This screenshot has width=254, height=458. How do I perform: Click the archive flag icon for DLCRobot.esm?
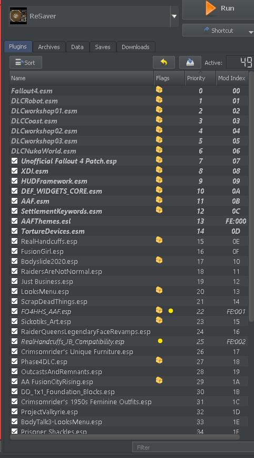coord(159,100)
